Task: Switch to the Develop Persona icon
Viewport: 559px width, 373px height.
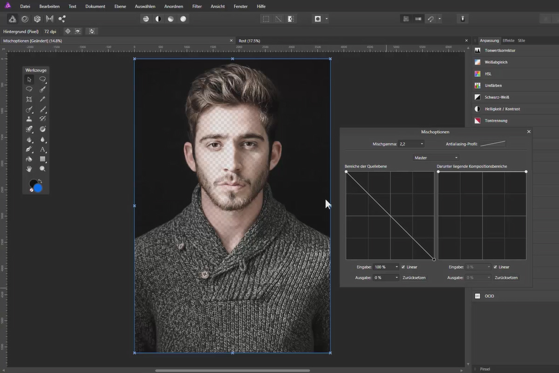Action: coord(37,19)
